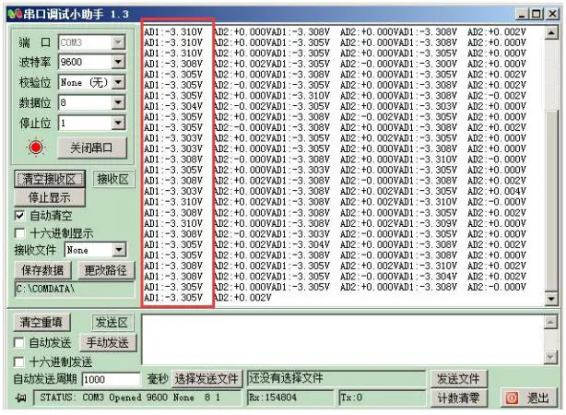Click the 清空重填 button
The image size is (566, 415).
coord(41,322)
